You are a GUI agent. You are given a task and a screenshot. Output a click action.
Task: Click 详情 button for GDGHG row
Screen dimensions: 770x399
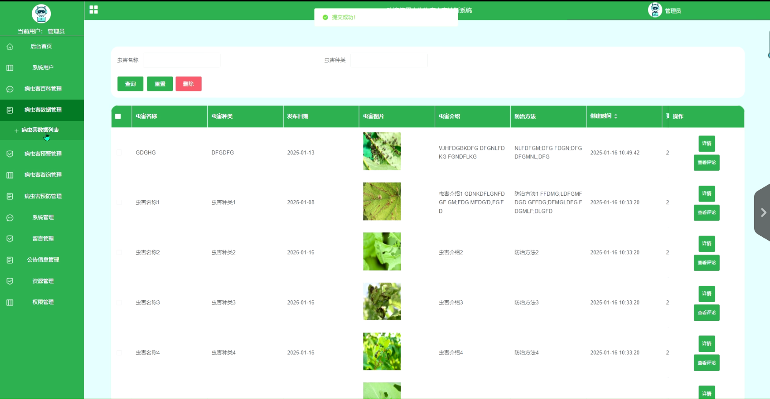(706, 143)
